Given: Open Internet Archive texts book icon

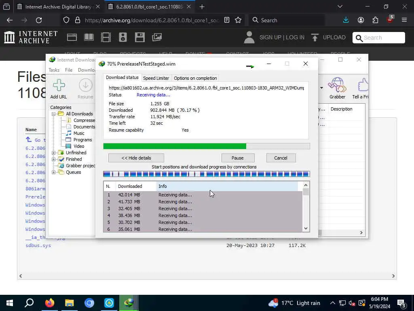Looking at the screenshot, I should (89, 37).
